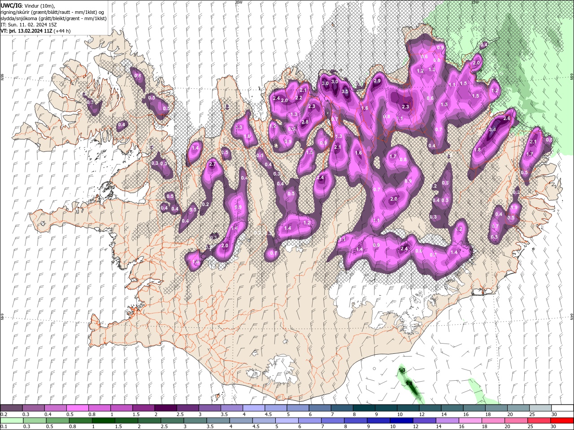
Task: Select the light pink swatch at rain value 16
Action: point(470,421)
